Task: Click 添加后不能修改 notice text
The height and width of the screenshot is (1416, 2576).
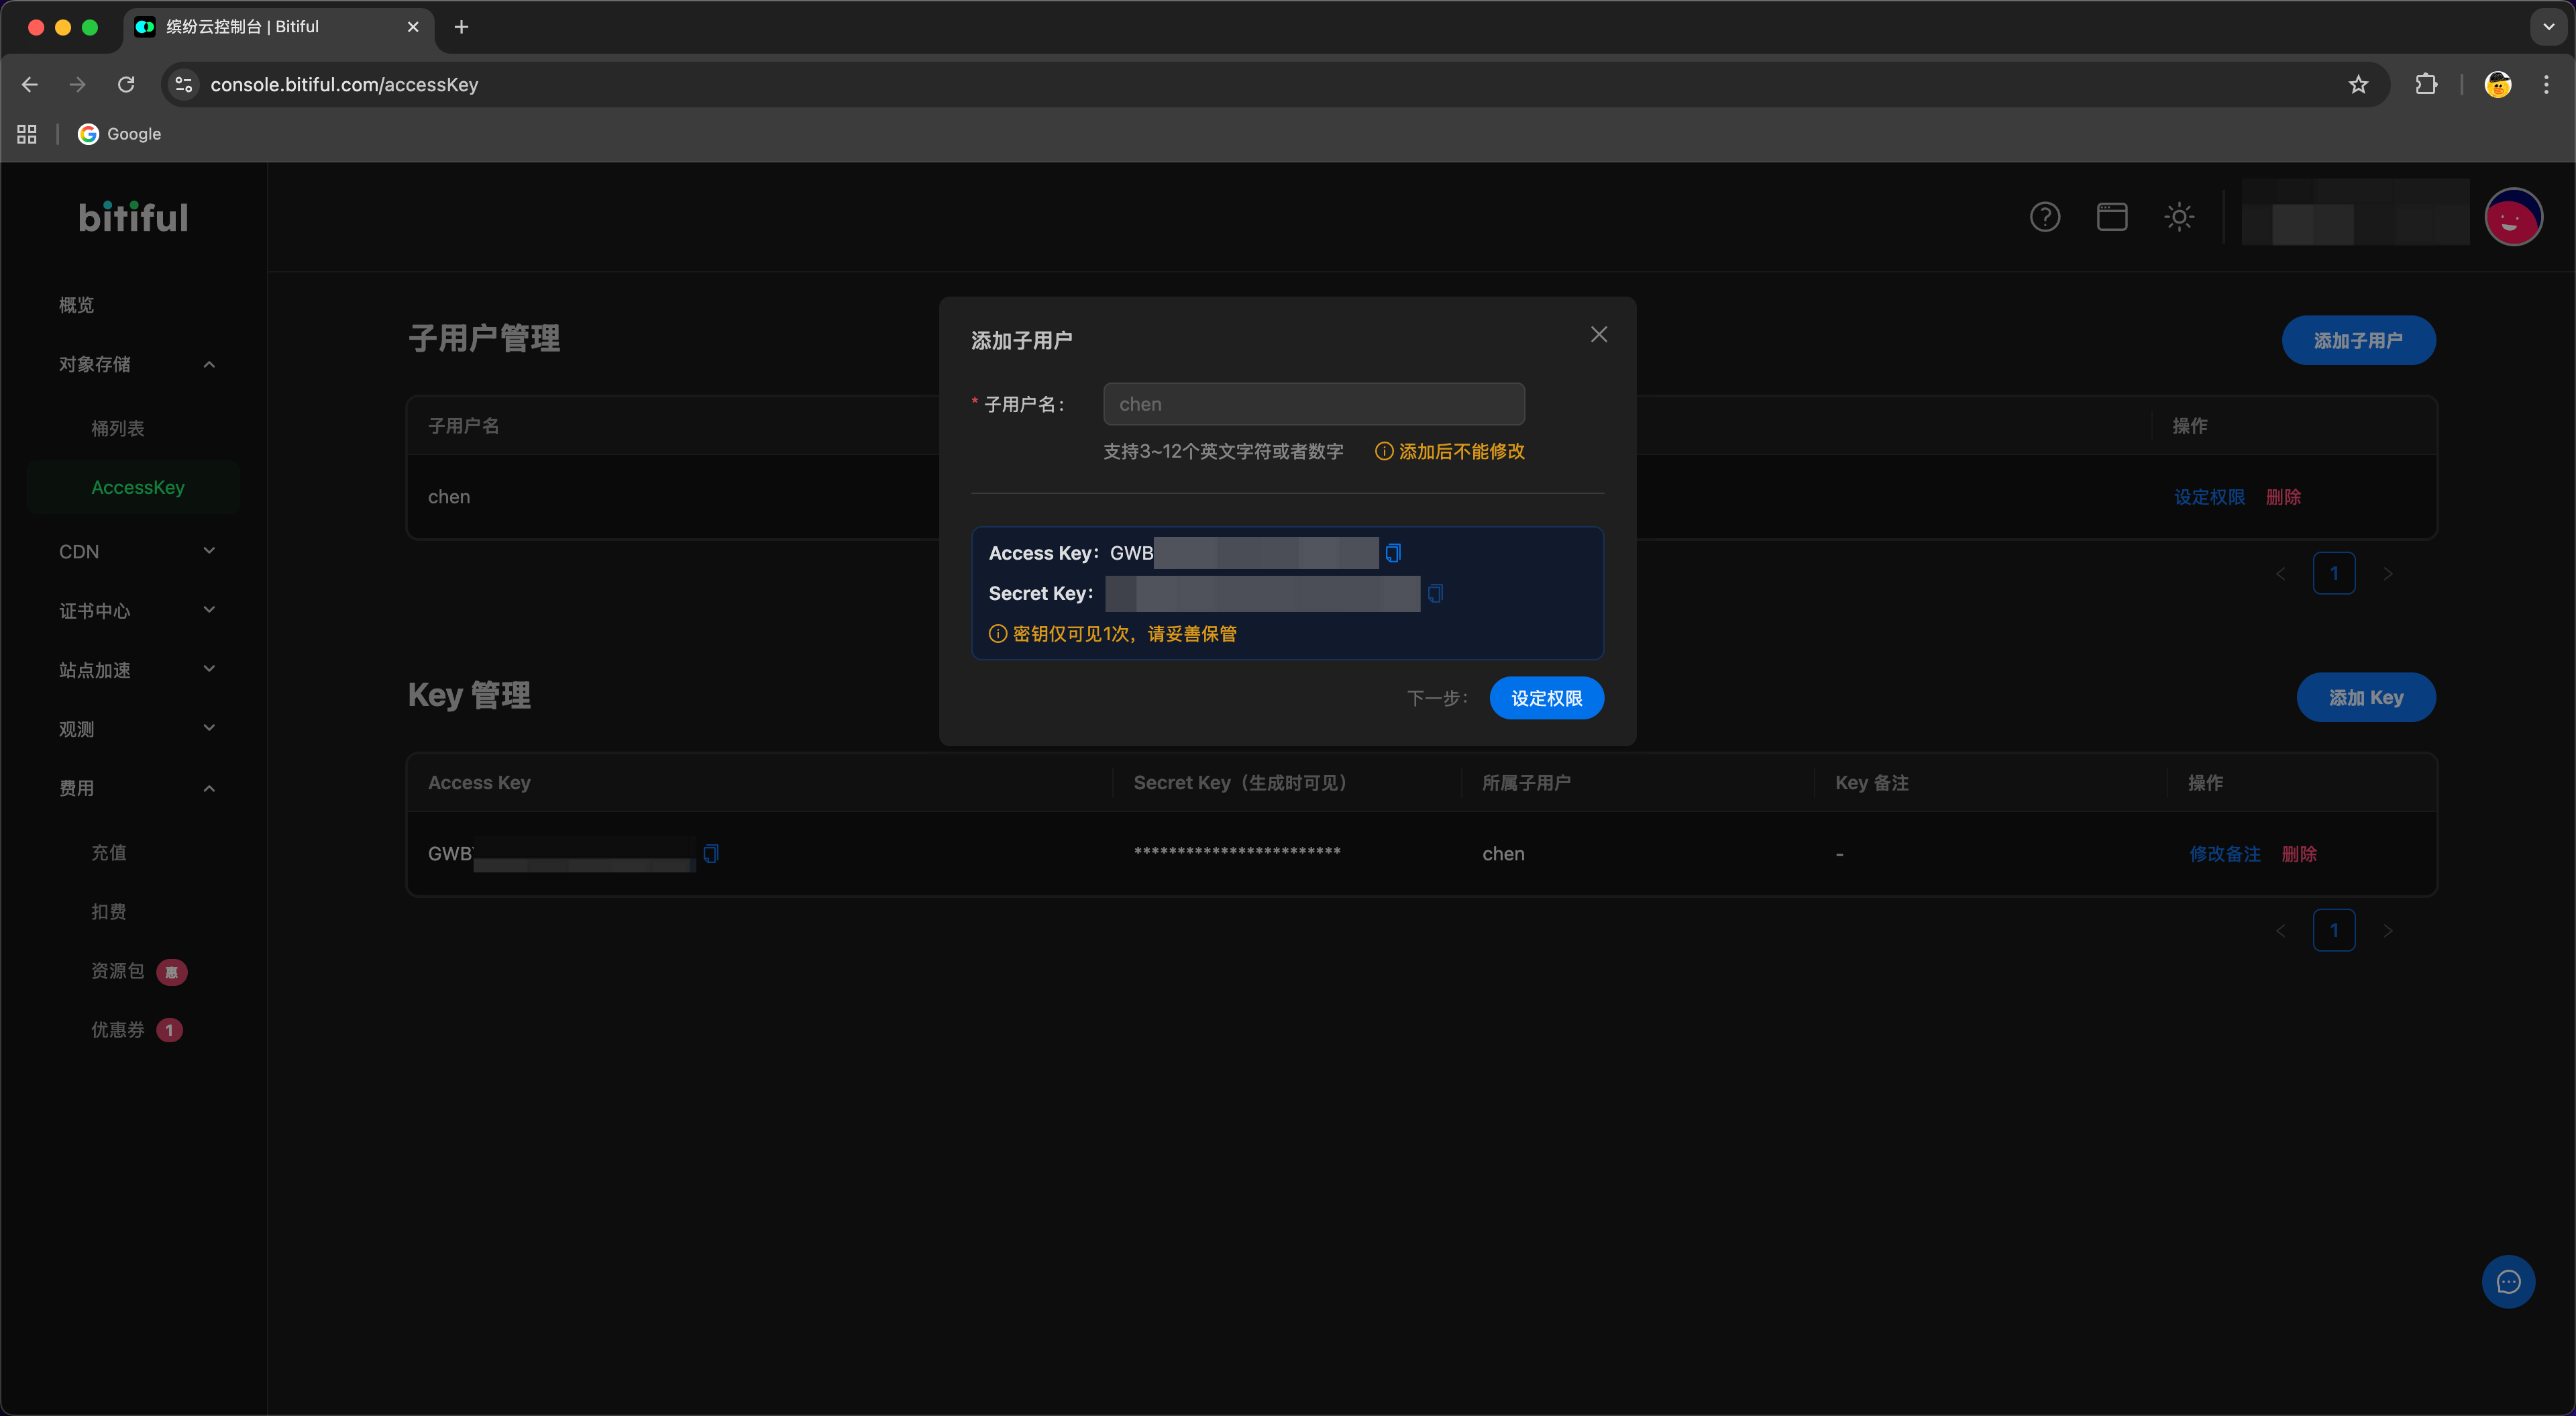Action: tap(1461, 452)
